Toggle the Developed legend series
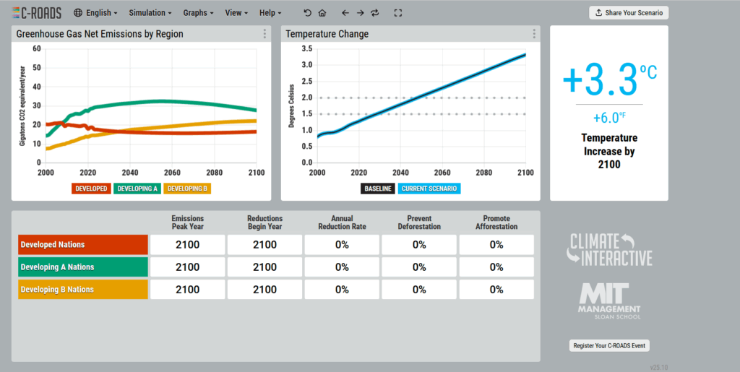Screen dimensions: 740x372 point(91,189)
